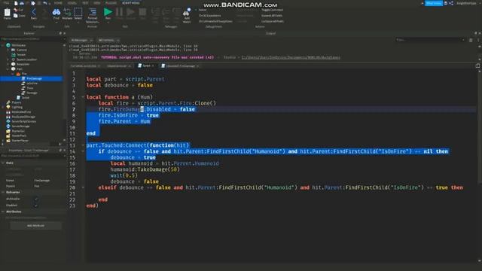Click the Fire flame icon in Explorer
This screenshot has height=271, width=482.
(18, 74)
